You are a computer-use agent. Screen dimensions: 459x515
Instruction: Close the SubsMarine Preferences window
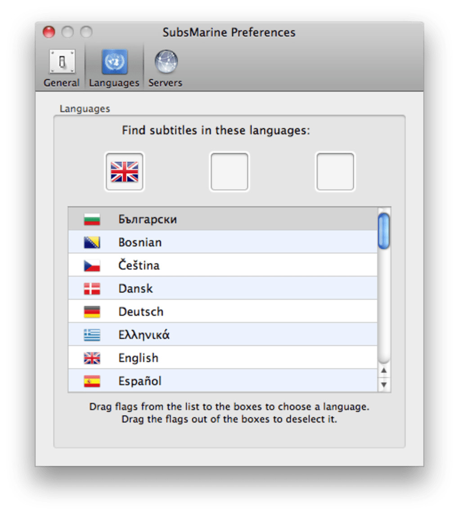pyautogui.click(x=49, y=32)
